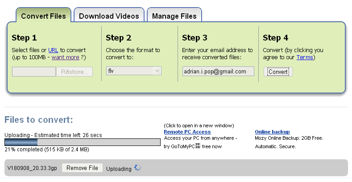This screenshot has width=352, height=182.
Task: Follow the URL link in Step 1
Action: pyautogui.click(x=53, y=50)
